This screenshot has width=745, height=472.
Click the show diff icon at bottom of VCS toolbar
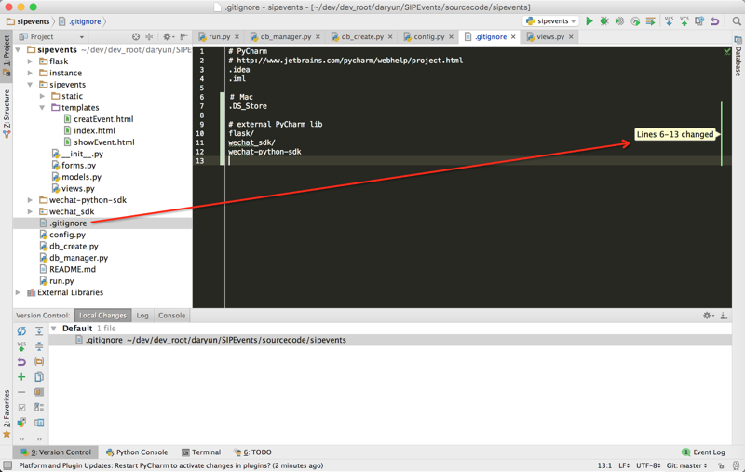pos(21,423)
